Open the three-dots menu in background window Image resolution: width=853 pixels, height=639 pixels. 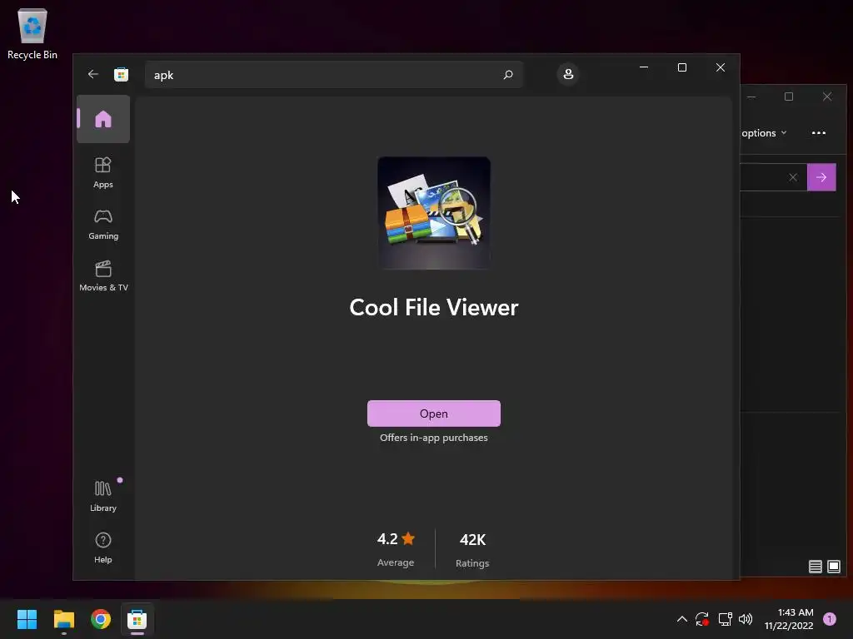(818, 133)
